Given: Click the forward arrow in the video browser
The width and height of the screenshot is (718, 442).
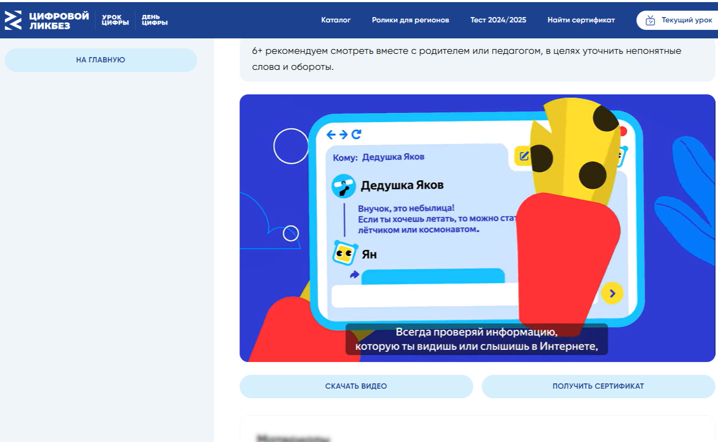Looking at the screenshot, I should [x=344, y=134].
